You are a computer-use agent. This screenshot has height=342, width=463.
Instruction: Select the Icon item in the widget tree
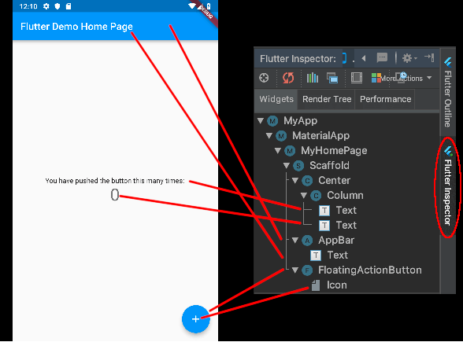click(x=337, y=285)
